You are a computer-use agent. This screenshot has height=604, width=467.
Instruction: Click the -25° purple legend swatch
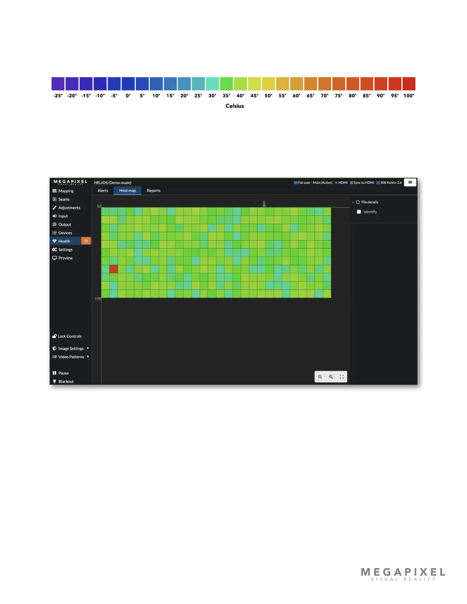[x=58, y=84]
